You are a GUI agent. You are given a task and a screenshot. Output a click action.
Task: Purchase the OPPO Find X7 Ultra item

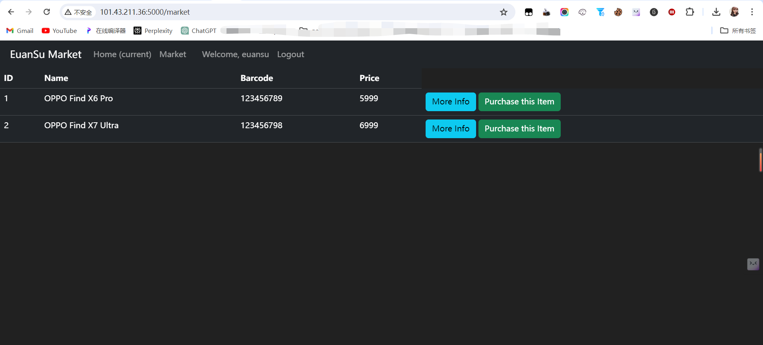pyautogui.click(x=519, y=129)
